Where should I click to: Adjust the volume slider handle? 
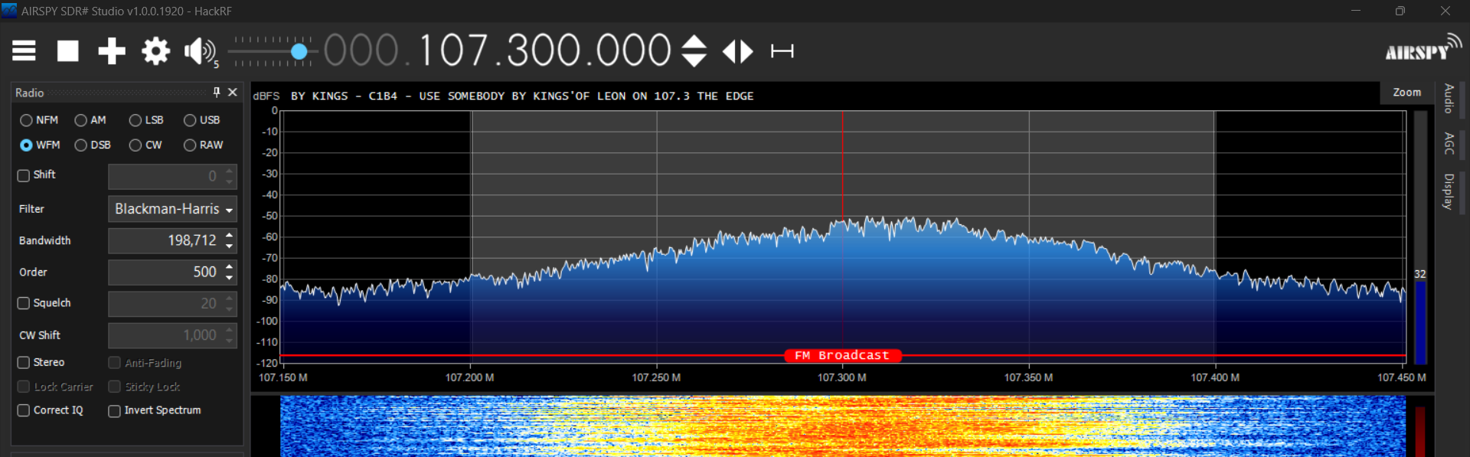pos(299,51)
